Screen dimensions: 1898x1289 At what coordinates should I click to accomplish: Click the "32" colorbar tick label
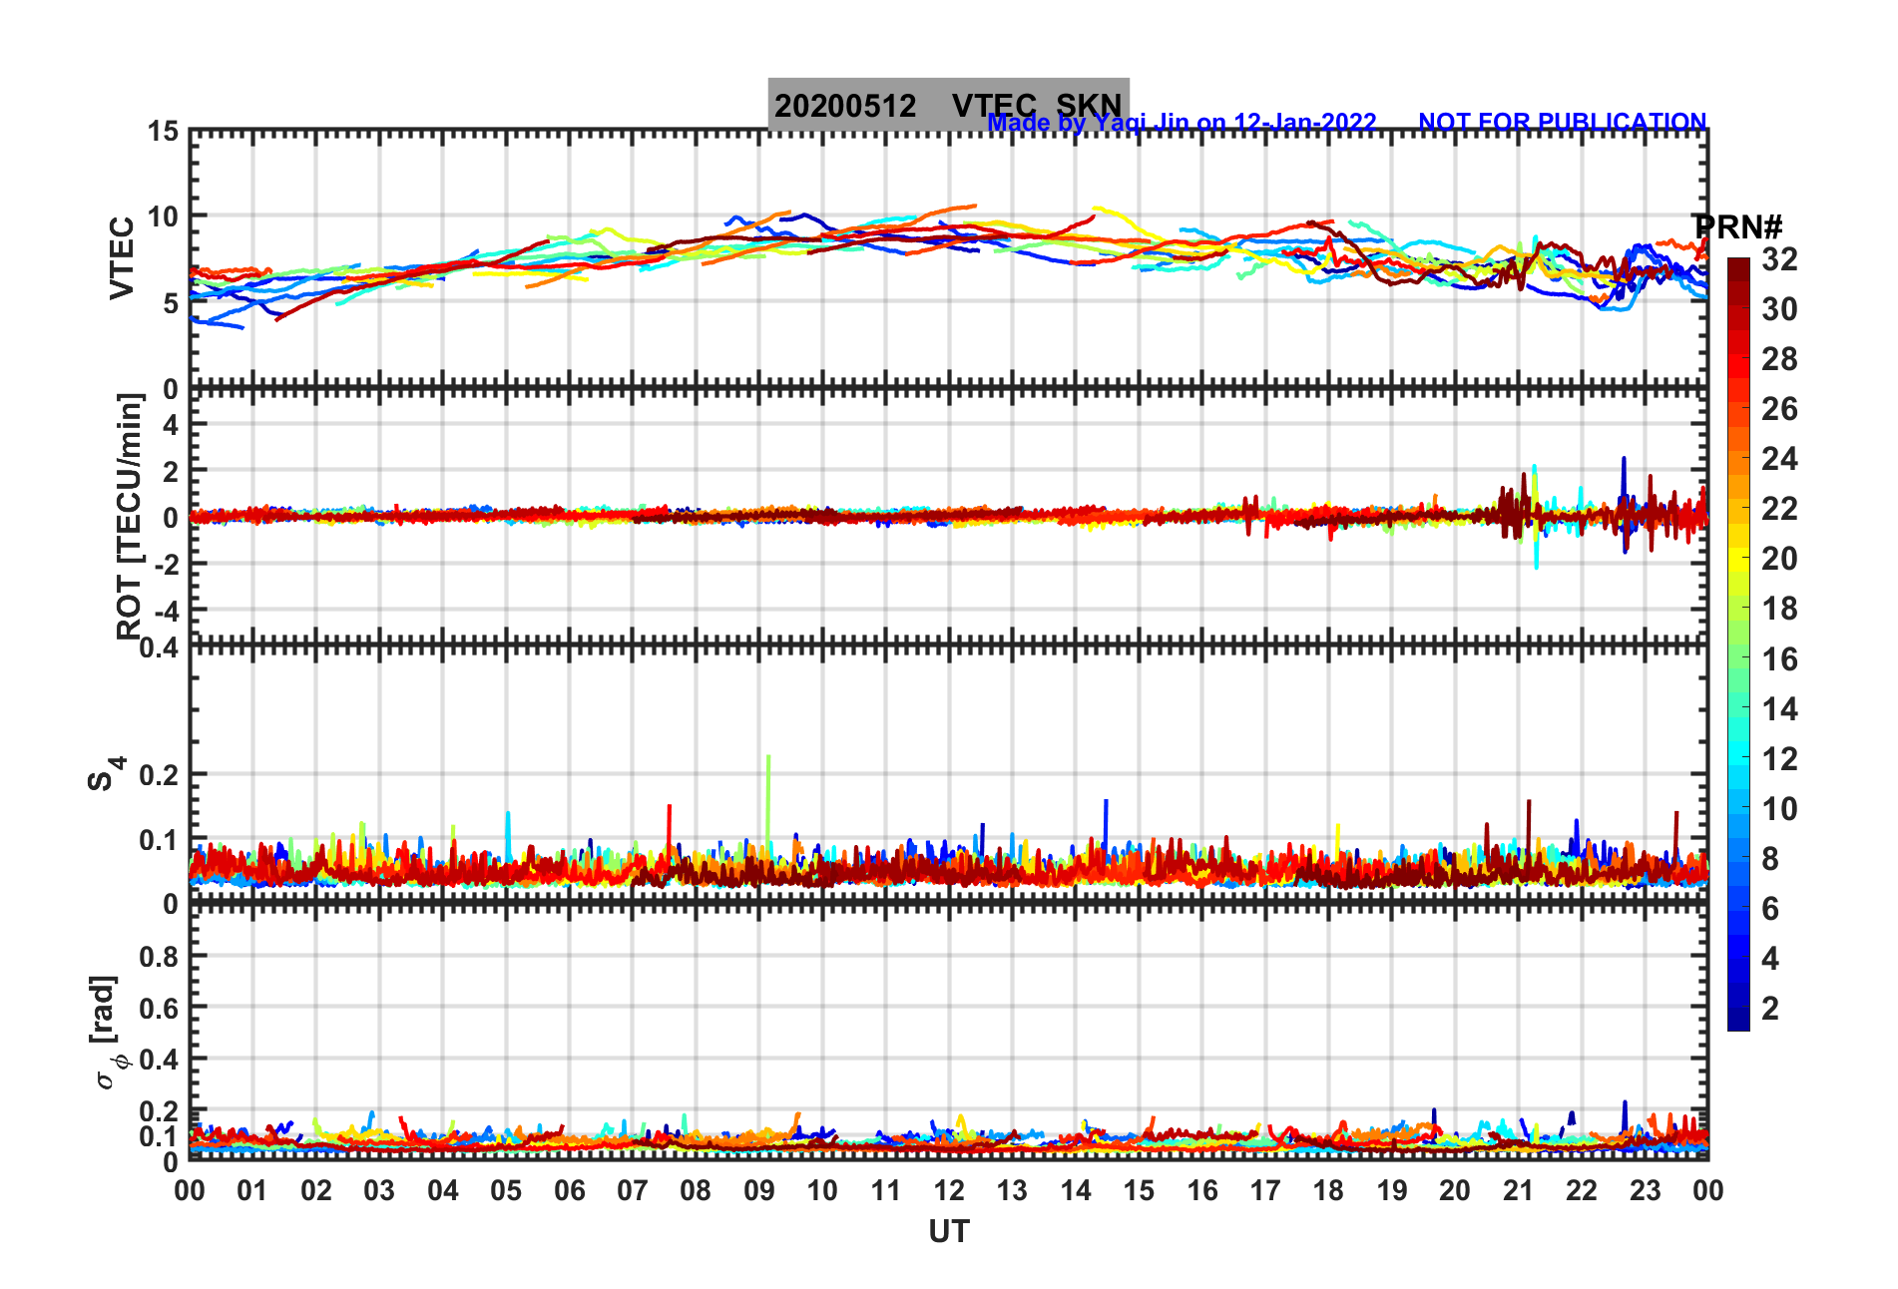pos(1779,259)
